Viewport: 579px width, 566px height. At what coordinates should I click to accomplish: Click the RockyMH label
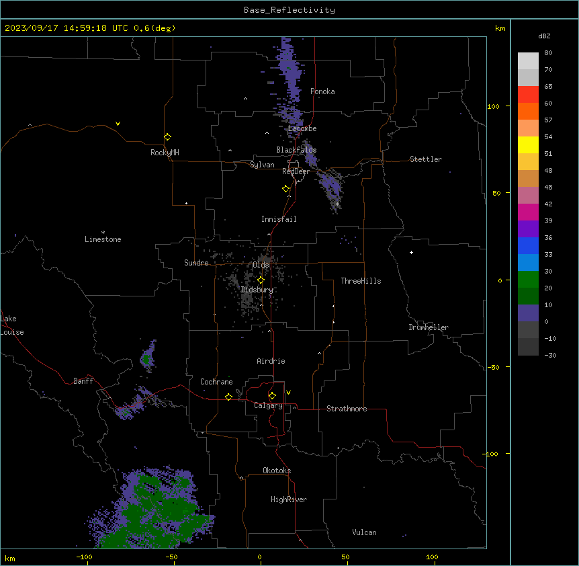(165, 153)
